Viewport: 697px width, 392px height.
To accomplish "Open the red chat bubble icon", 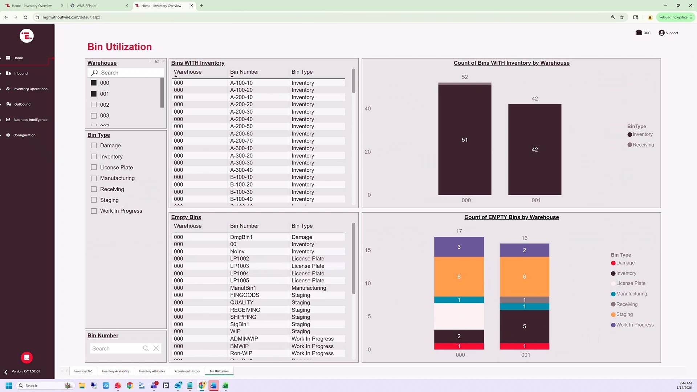I will pyautogui.click(x=27, y=357).
